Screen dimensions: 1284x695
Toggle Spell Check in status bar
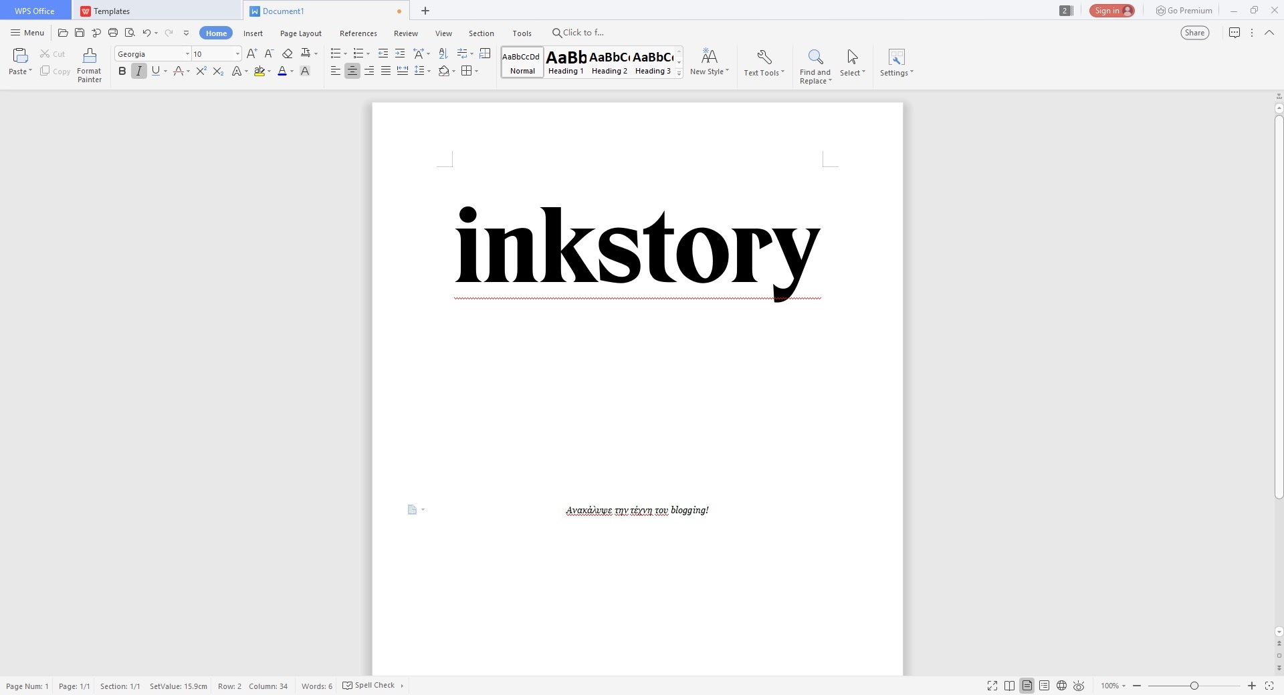coord(368,686)
